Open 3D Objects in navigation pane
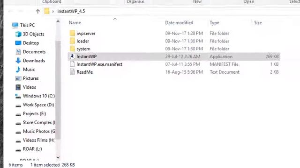The height and width of the screenshot is (168, 300). (x=33, y=34)
